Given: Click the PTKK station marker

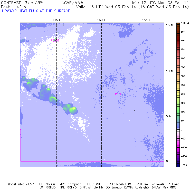Looking at the screenshot, I should coord(118,94).
